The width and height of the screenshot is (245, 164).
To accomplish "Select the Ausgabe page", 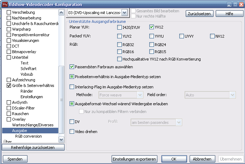I will click(30, 131).
